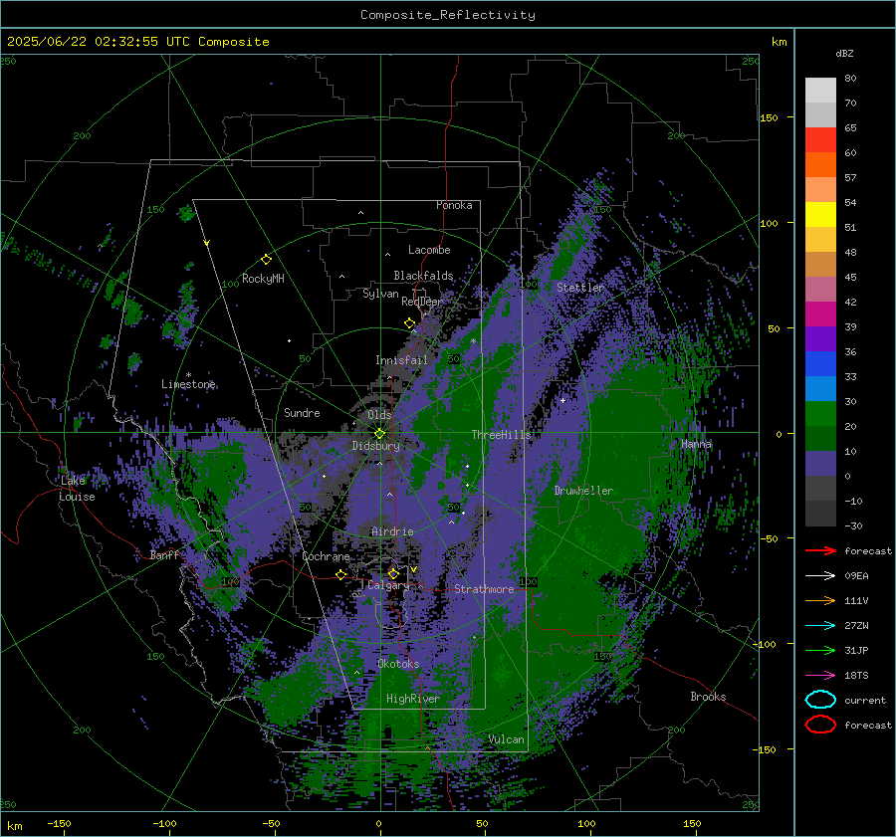Select the red 60-65 dBZ swatch
896x837 pixels.
tap(820, 140)
